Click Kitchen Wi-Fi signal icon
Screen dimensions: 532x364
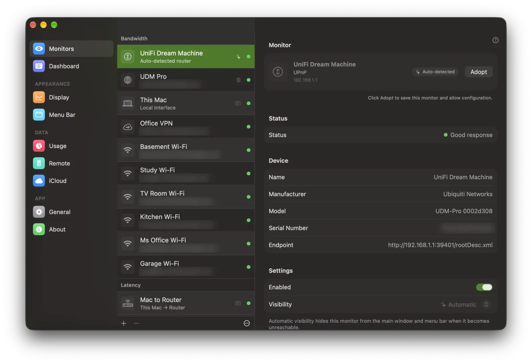pos(128,220)
